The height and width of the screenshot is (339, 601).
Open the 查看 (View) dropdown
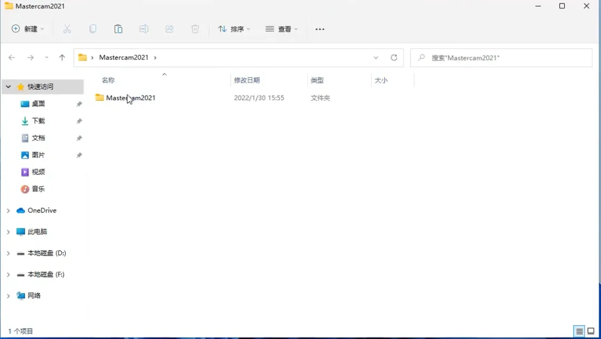pyautogui.click(x=282, y=29)
